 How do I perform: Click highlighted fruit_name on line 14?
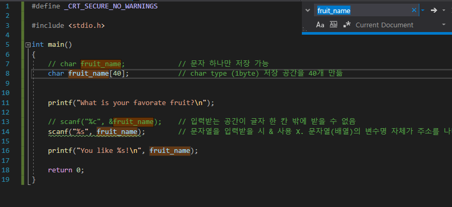pyautogui.click(x=117, y=132)
